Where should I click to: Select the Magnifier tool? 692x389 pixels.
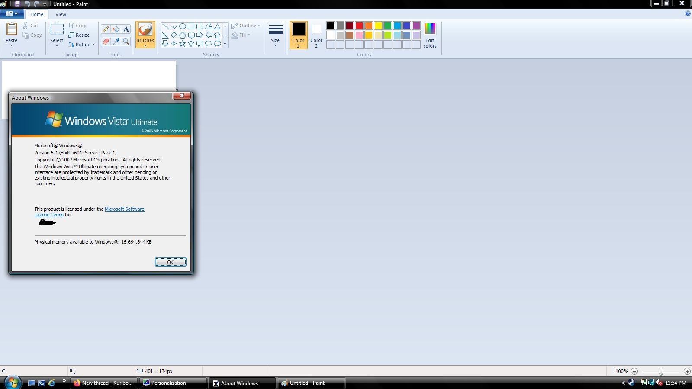pos(126,42)
